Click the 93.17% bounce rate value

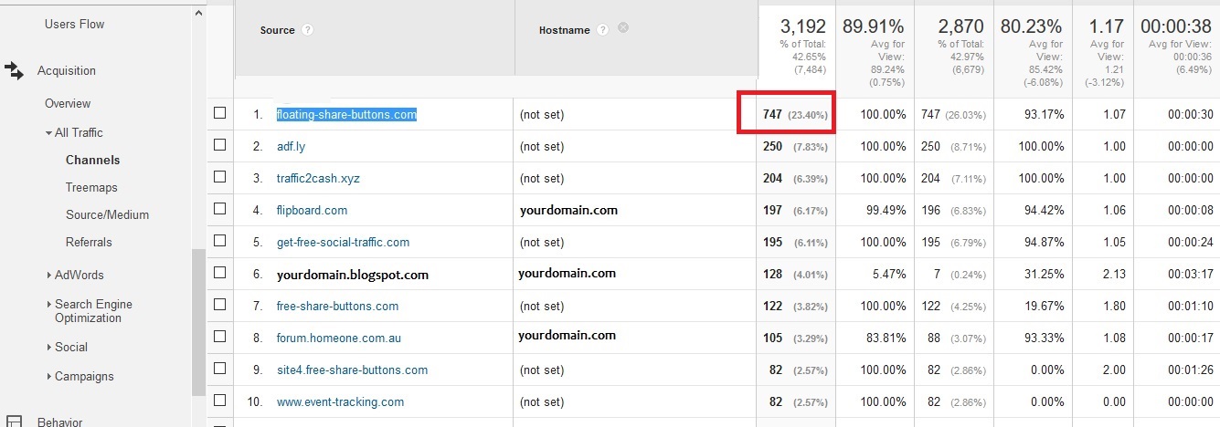[1042, 114]
